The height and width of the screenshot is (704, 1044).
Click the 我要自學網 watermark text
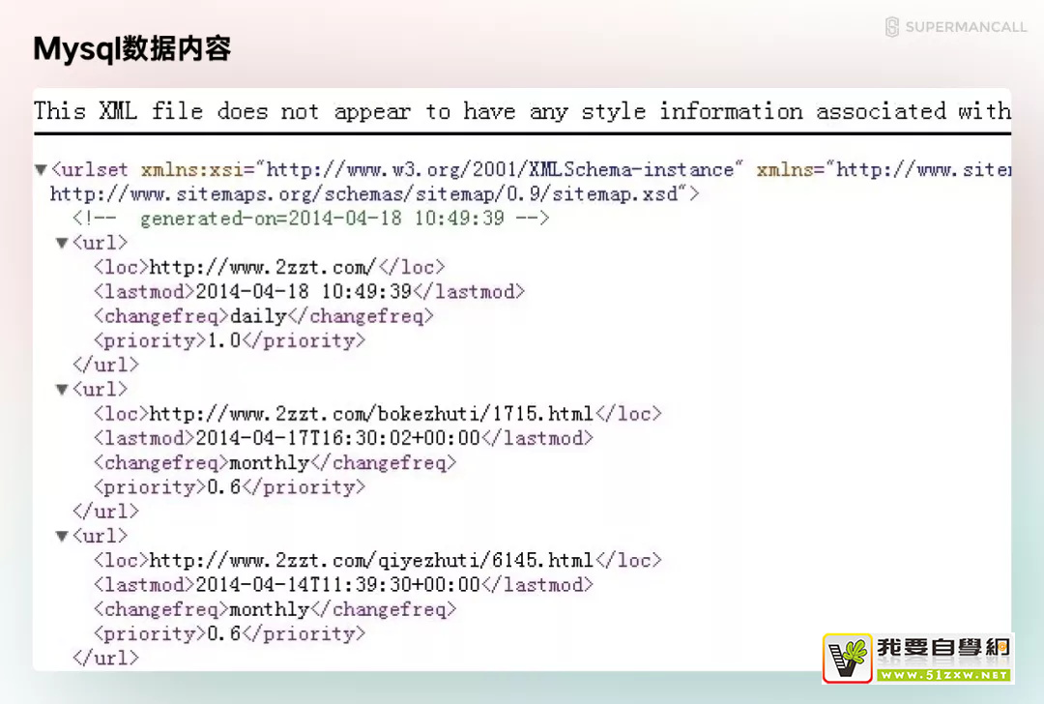942,649
